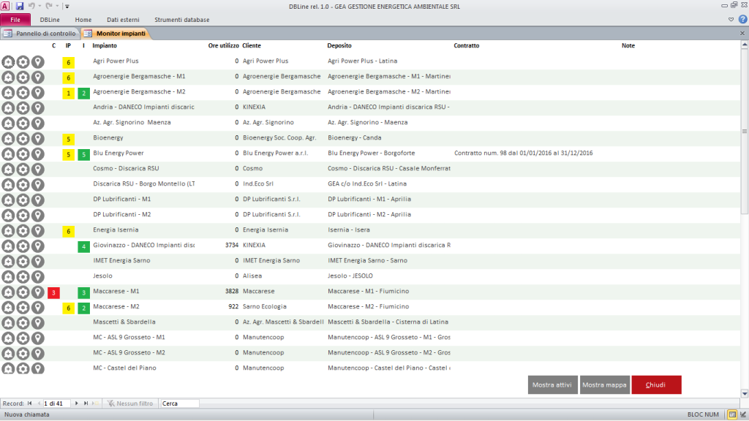
Task: Open the gear icon for Agri Power Plus
Action: (x=23, y=61)
